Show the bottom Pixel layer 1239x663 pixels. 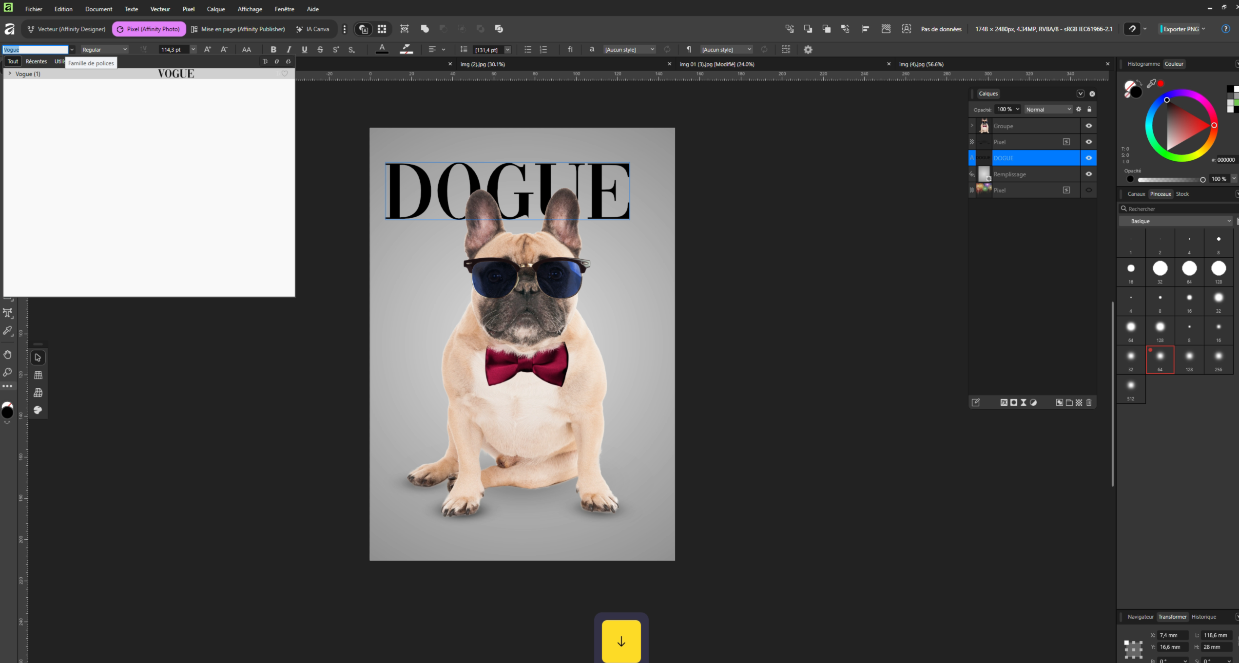click(1088, 190)
